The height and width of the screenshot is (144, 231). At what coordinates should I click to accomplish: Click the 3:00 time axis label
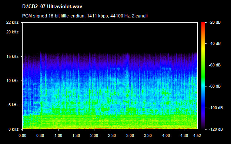(130, 135)
